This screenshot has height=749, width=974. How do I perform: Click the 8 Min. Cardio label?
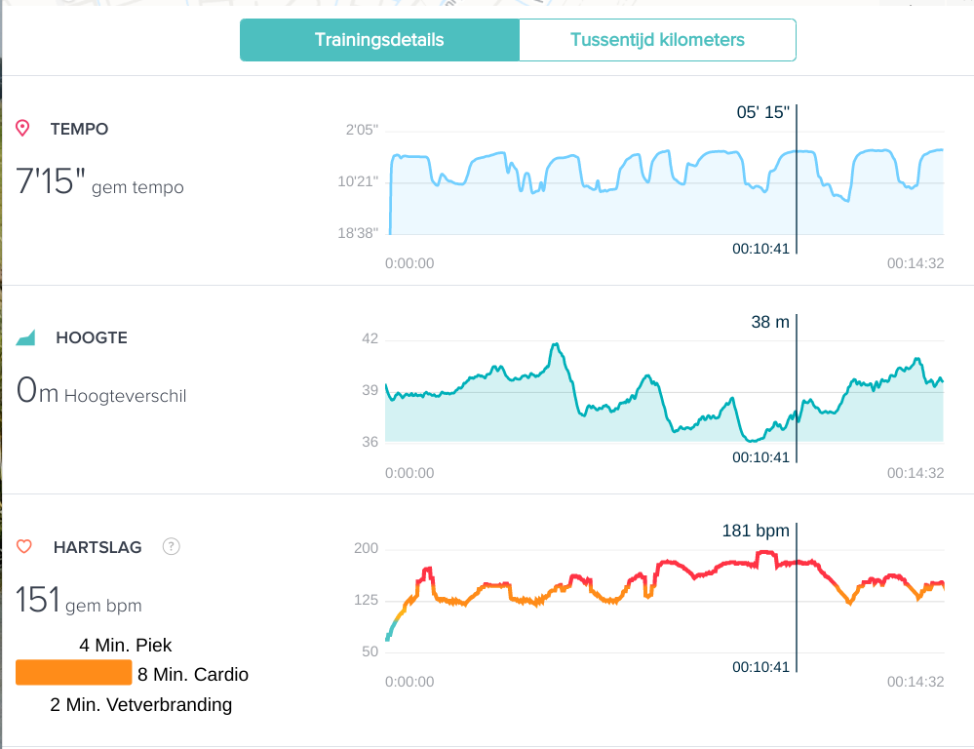193,674
